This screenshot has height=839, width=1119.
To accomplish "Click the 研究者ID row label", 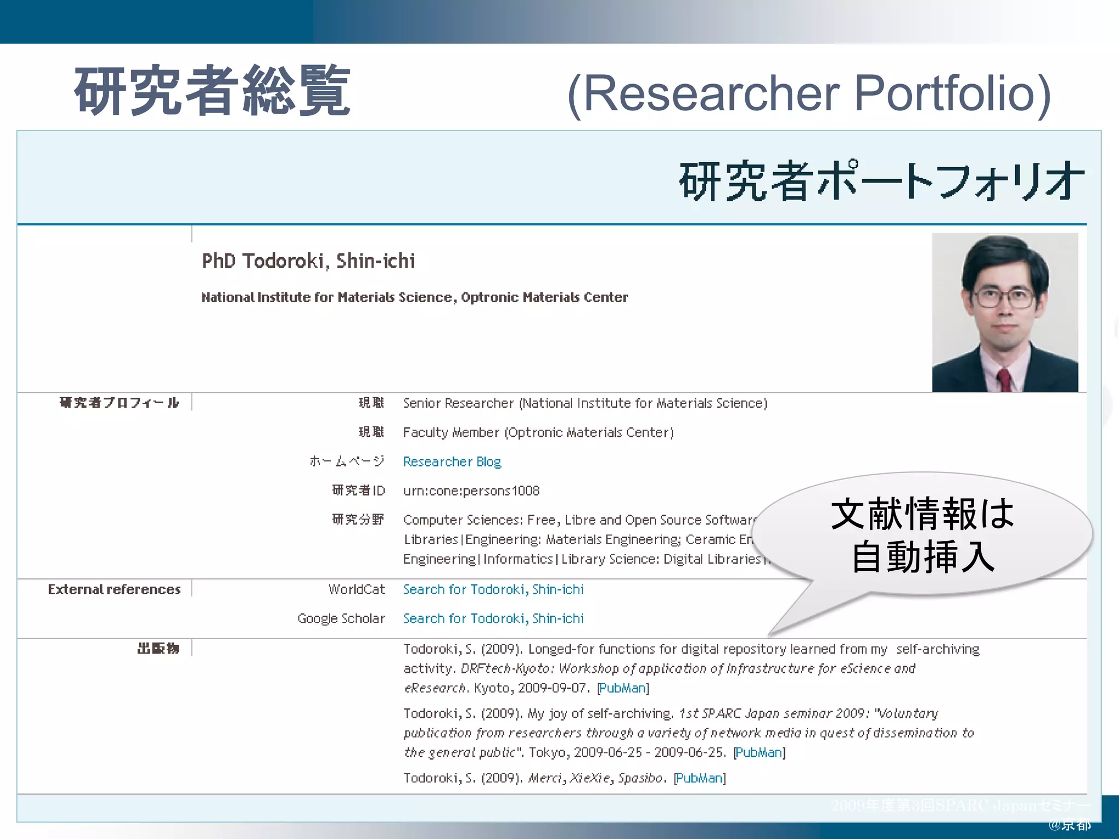I will tap(358, 491).
